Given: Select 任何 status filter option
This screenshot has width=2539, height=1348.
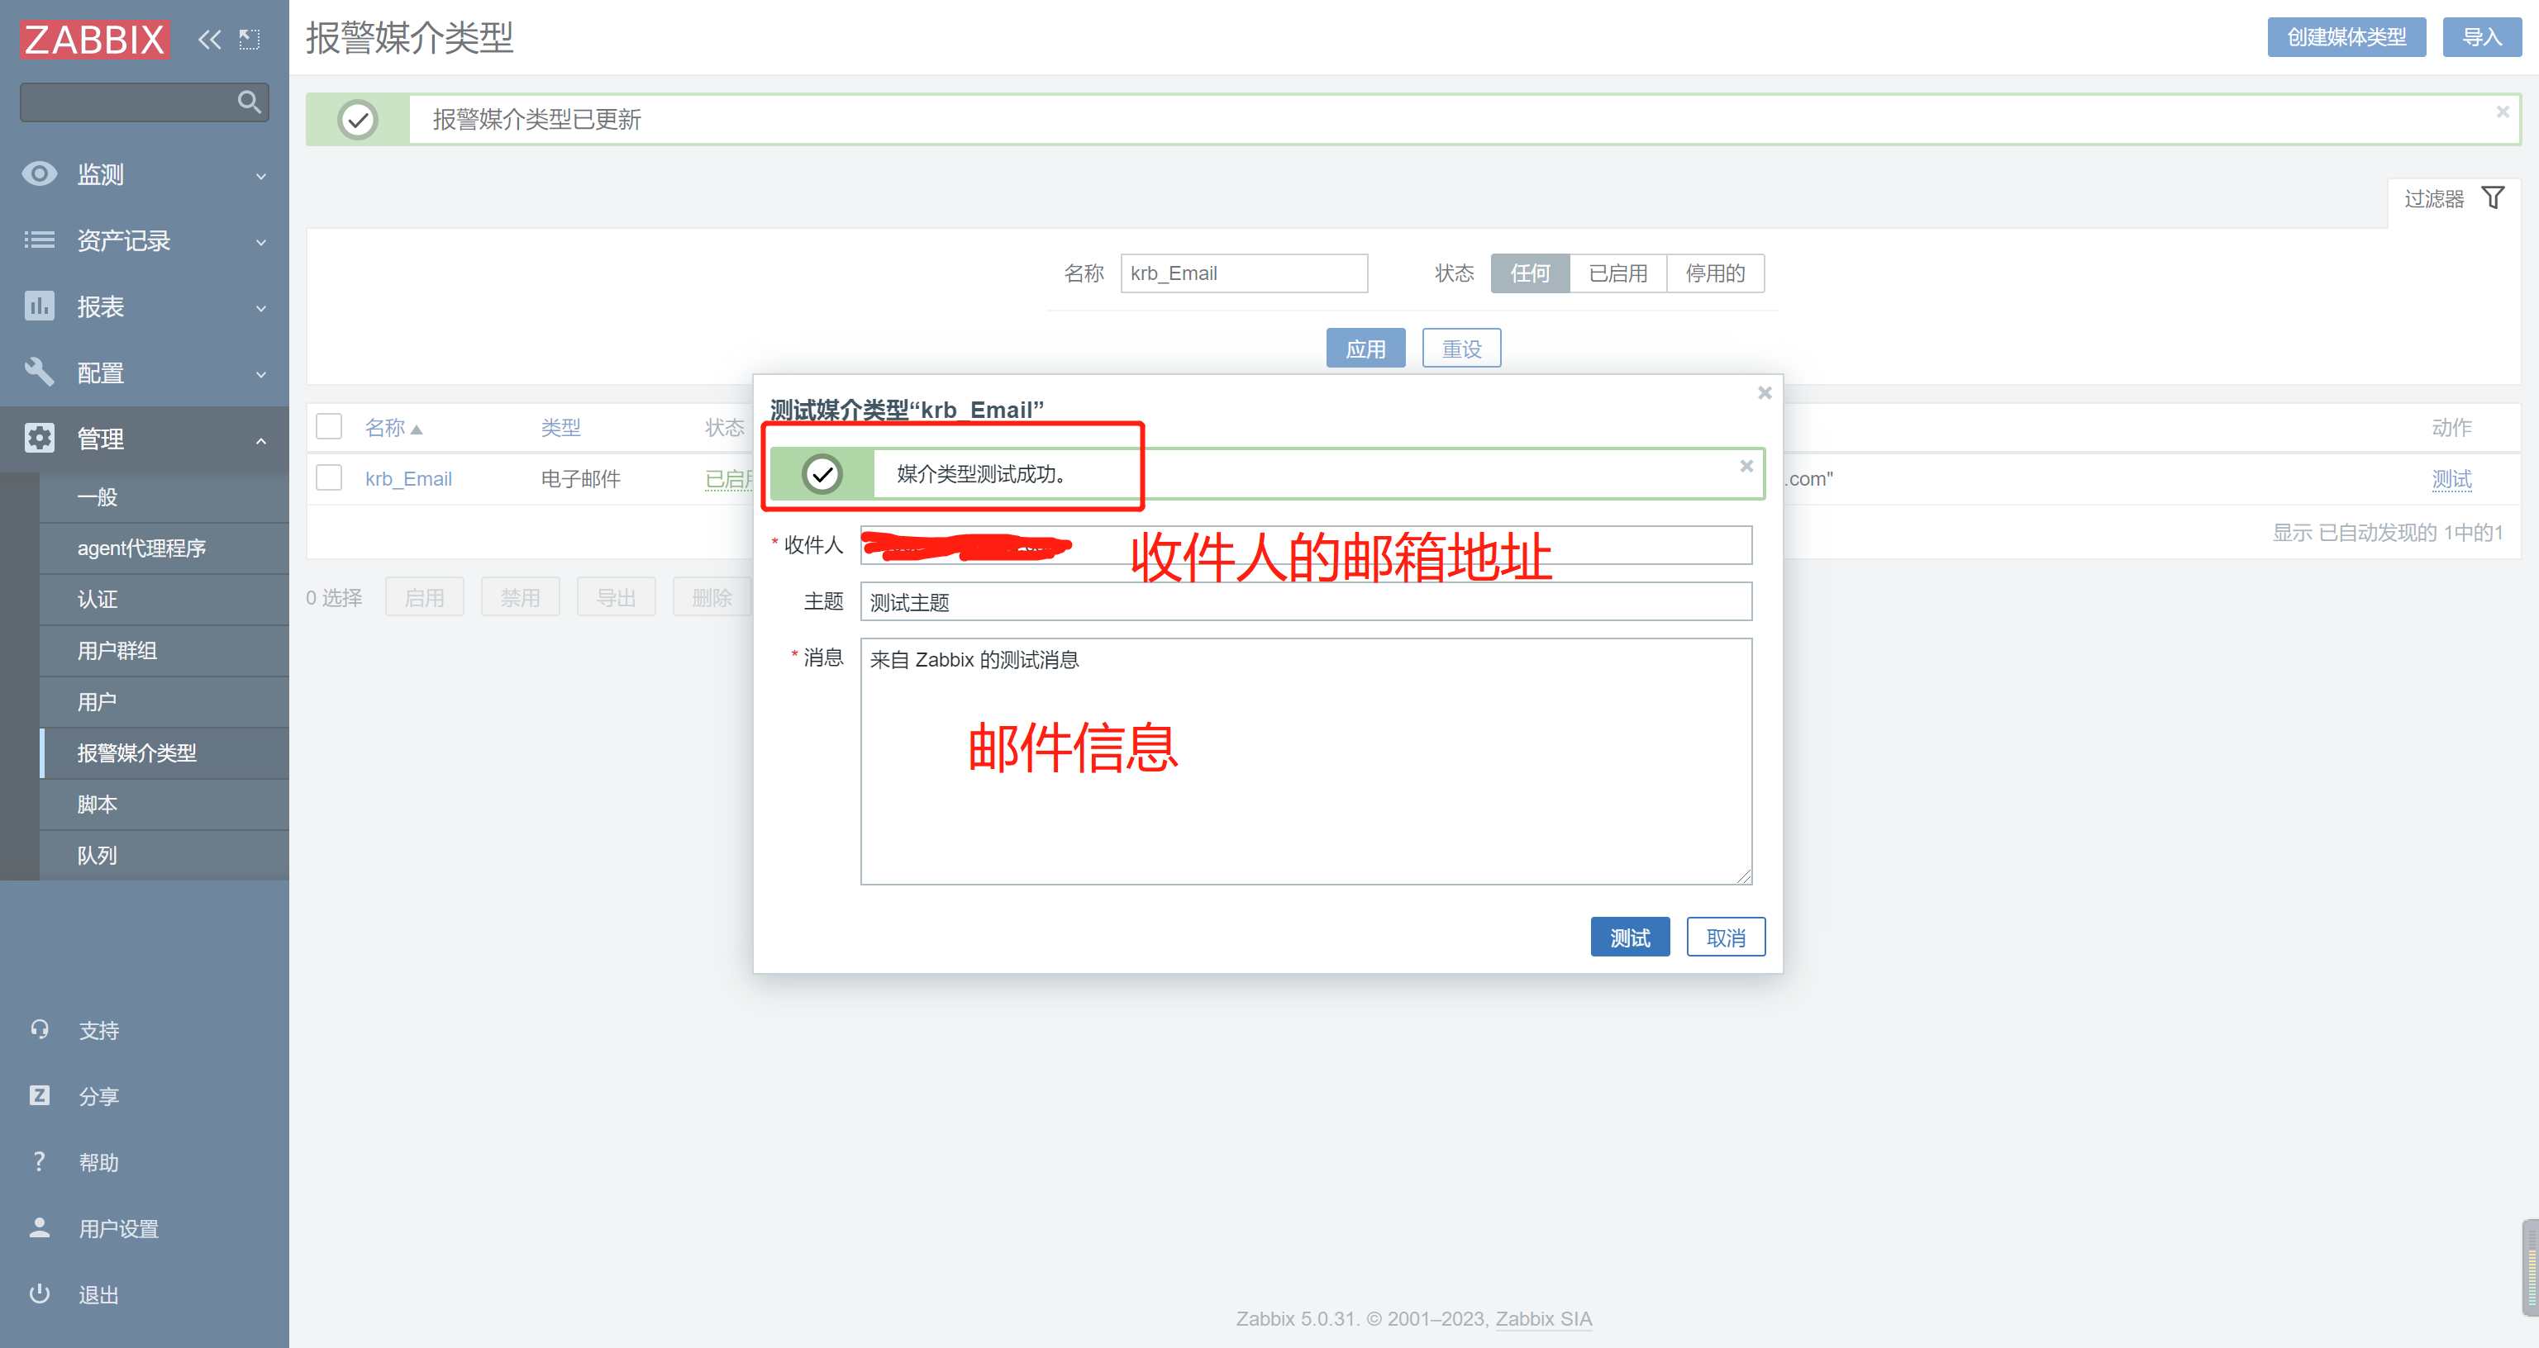Looking at the screenshot, I should 1530,273.
